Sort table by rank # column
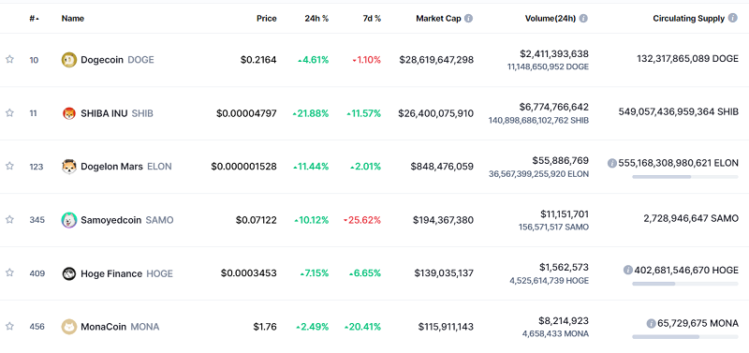The width and height of the screenshot is (749, 353). pos(34,19)
